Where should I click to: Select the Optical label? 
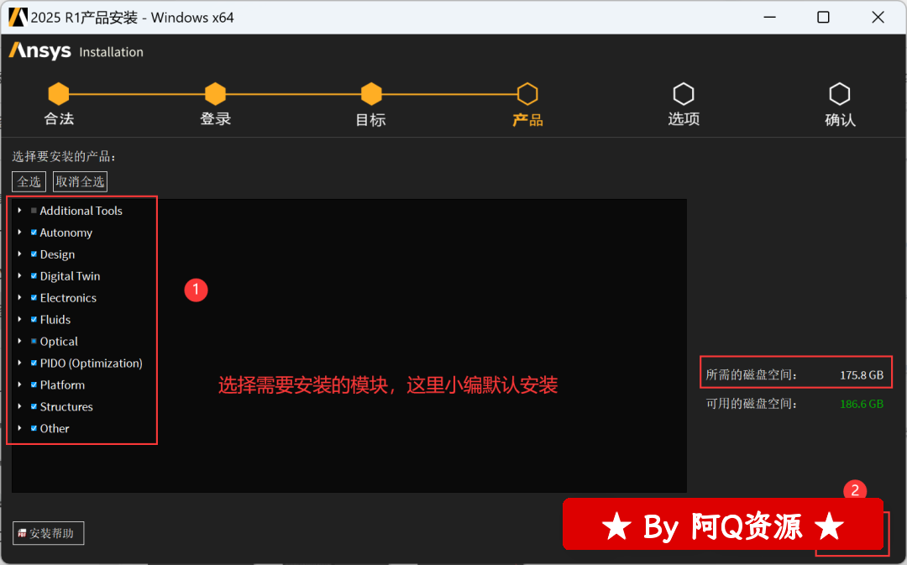(x=59, y=341)
